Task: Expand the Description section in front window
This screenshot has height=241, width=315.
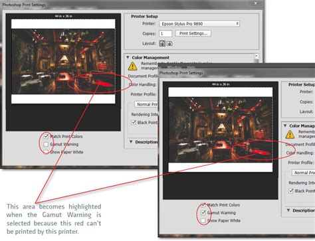Action: (288, 210)
